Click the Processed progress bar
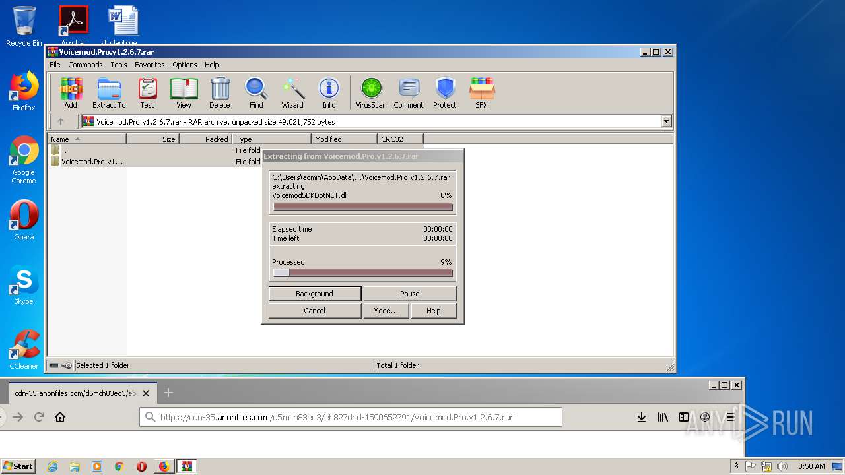 pos(362,272)
